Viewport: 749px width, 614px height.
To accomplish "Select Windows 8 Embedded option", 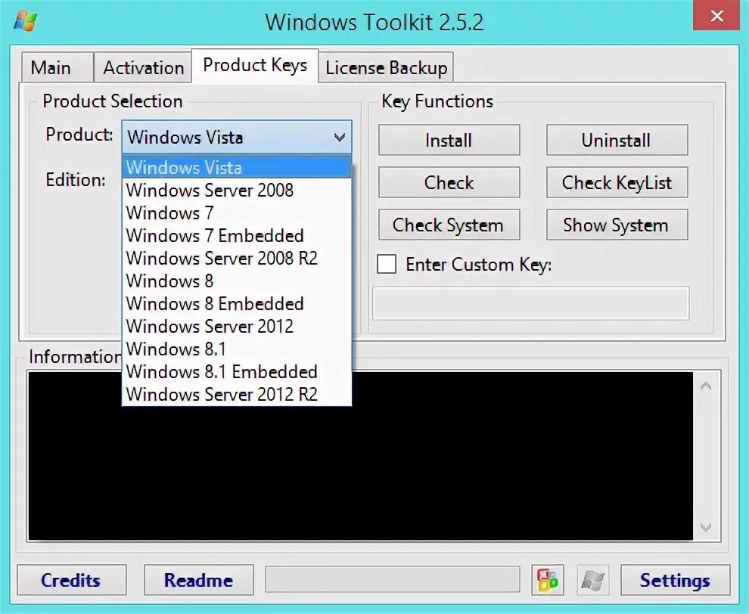I will pos(237,304).
